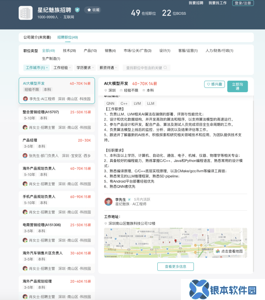Click the red location pin on map
265x300 pixels.
click(175, 241)
